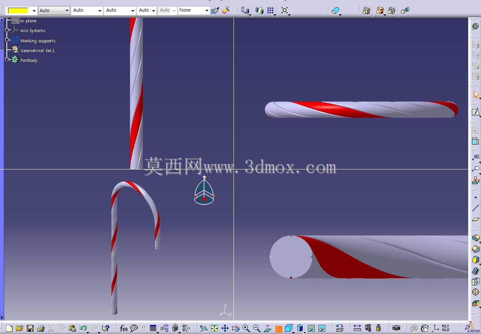Open the layer None dropdown
Screen dimensions: 481x334
pos(194,11)
